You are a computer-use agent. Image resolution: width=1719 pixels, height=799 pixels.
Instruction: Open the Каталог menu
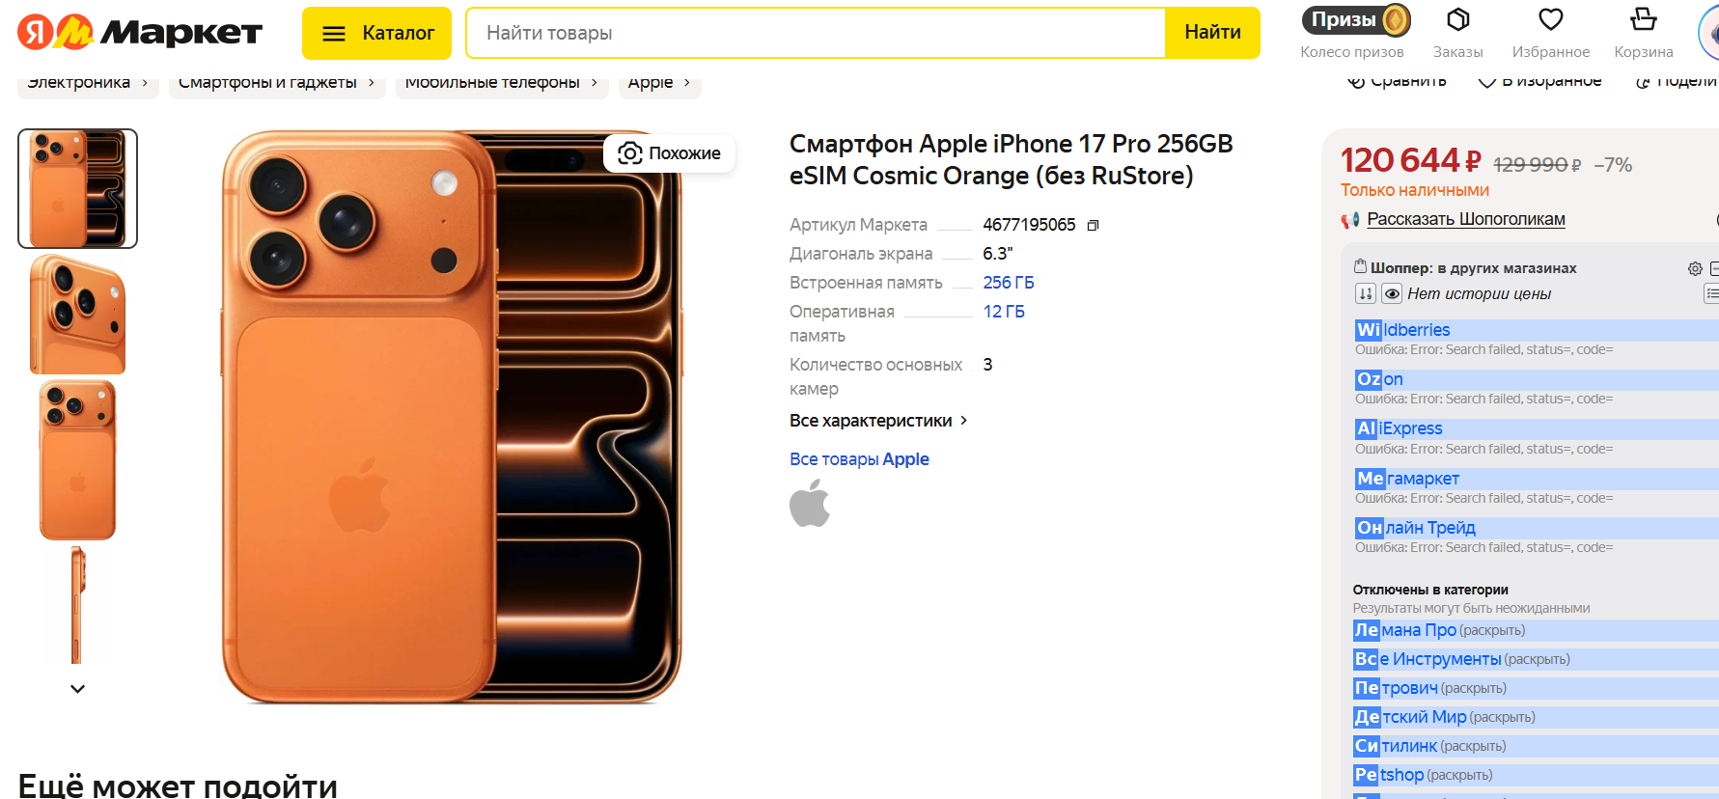(x=376, y=33)
